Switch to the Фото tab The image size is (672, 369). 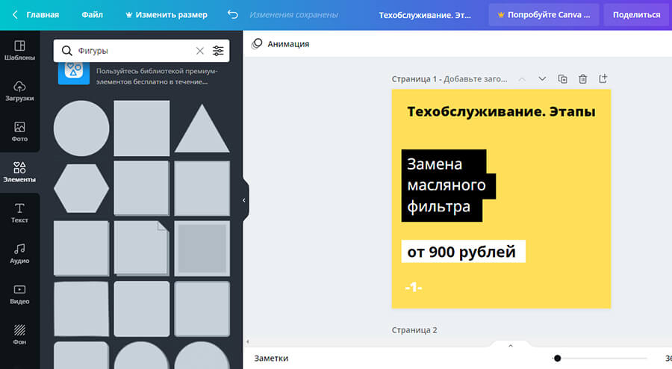pos(19,131)
